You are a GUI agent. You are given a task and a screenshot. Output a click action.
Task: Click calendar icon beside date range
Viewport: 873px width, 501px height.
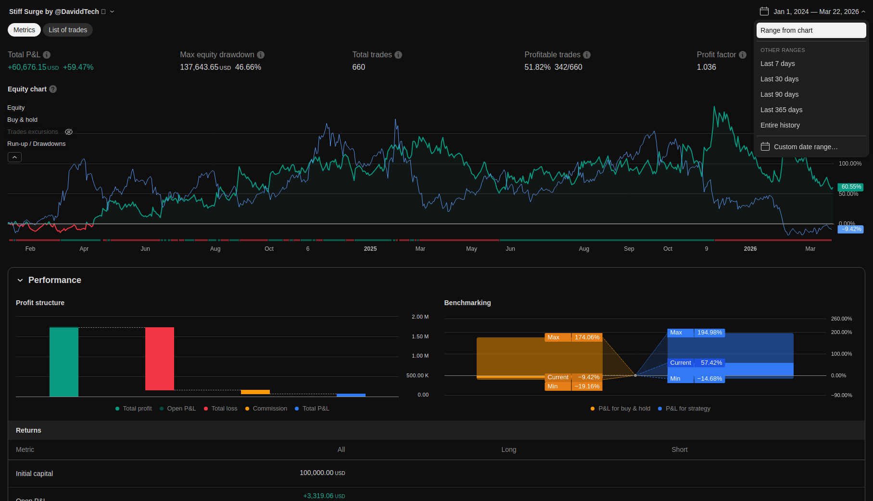click(x=764, y=12)
